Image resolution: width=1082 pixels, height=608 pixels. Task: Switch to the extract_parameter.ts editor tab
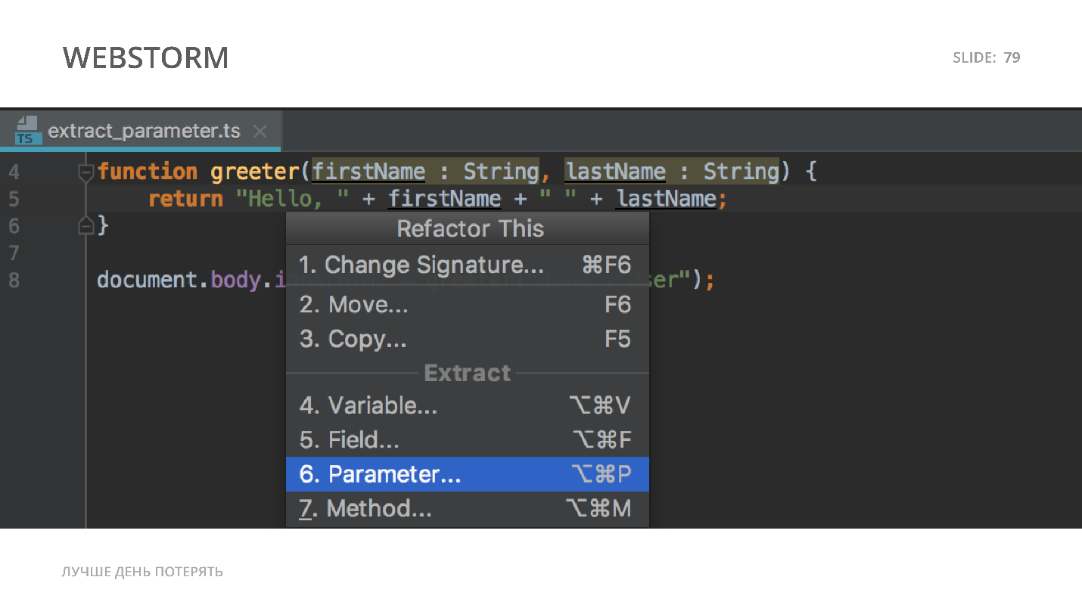[x=144, y=132]
